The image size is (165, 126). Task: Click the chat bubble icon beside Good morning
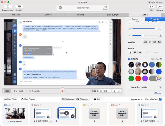(x=60, y=8)
